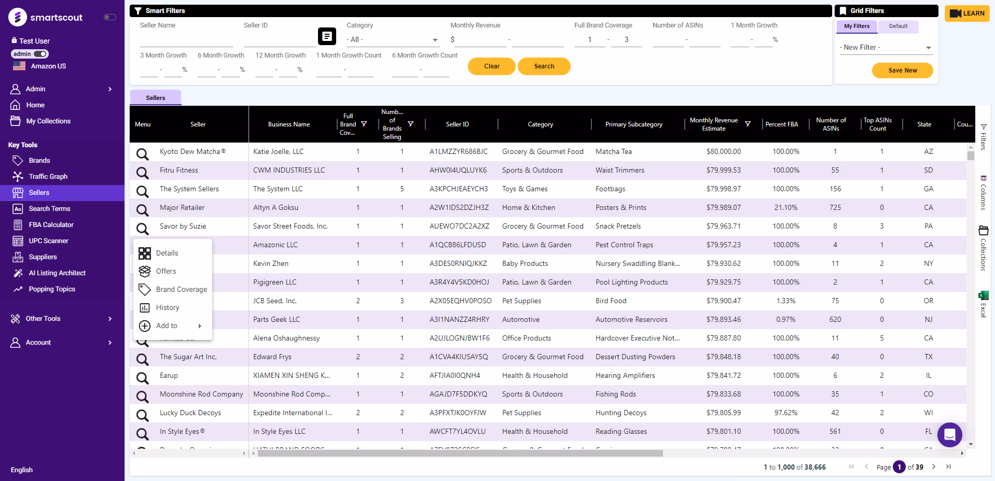Switch to the Default tab
This screenshot has width=995, height=481.
coord(898,26)
